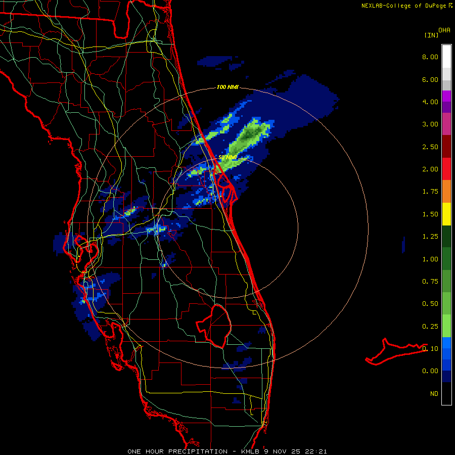Click the ND legend label
Viewport: 455px width, 455px height.
click(434, 394)
